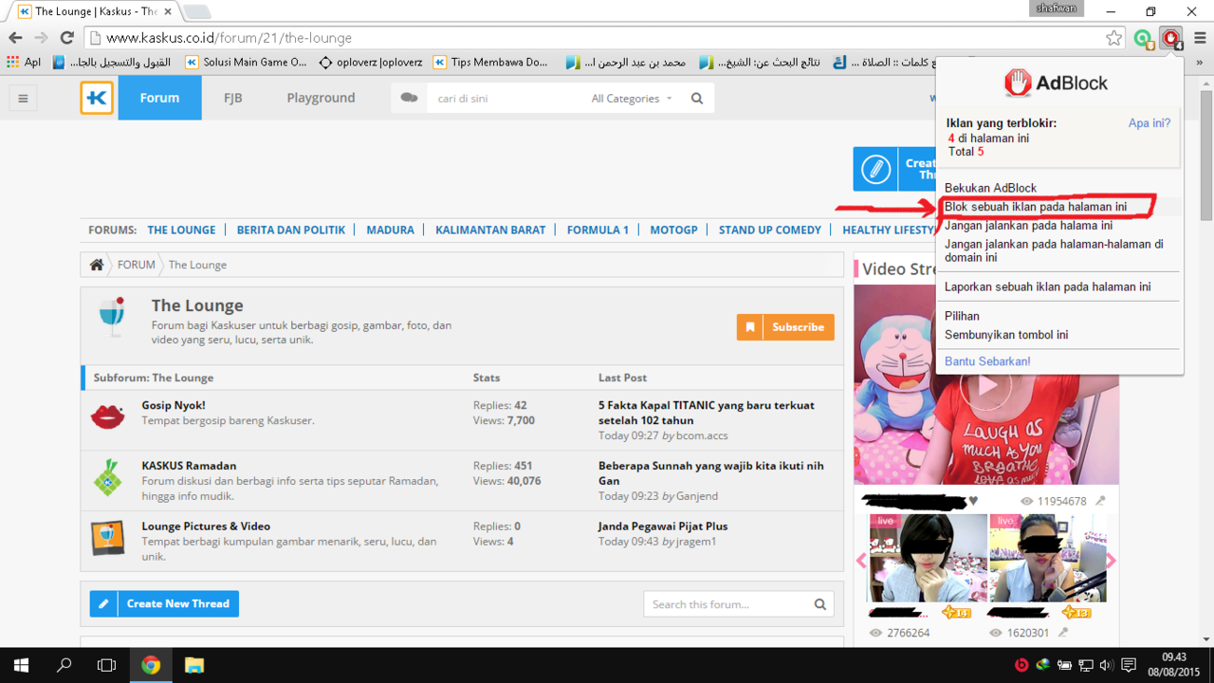Open the Gosip Nyok! subforum
The height and width of the screenshot is (683, 1214).
click(x=174, y=405)
